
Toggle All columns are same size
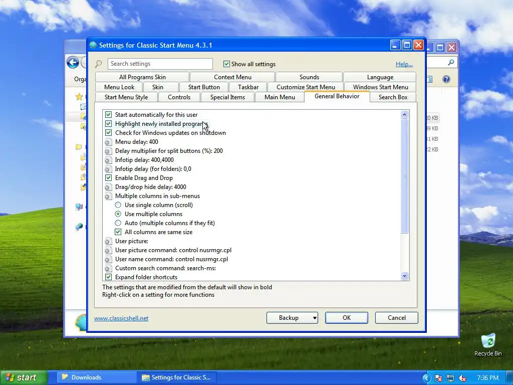[118, 232]
